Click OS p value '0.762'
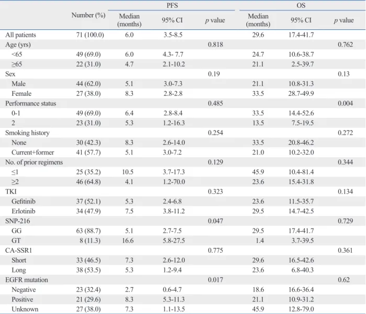 tap(345, 45)
